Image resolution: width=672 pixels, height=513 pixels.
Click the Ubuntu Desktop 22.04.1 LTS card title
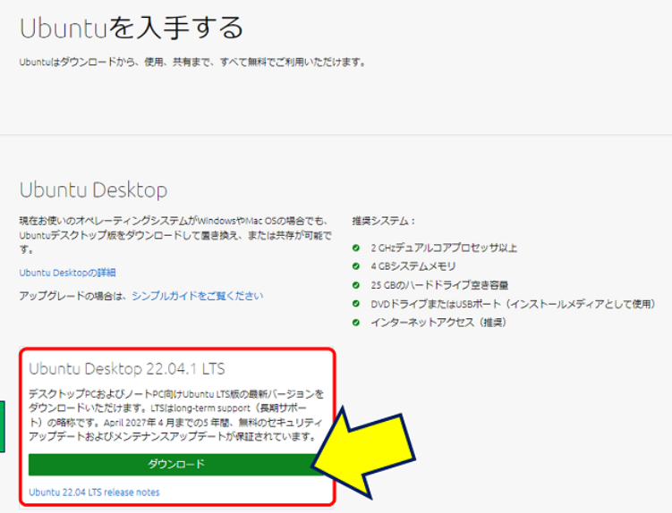tap(127, 369)
